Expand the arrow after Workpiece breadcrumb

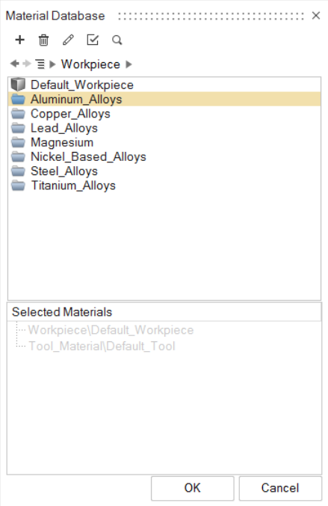tap(129, 64)
